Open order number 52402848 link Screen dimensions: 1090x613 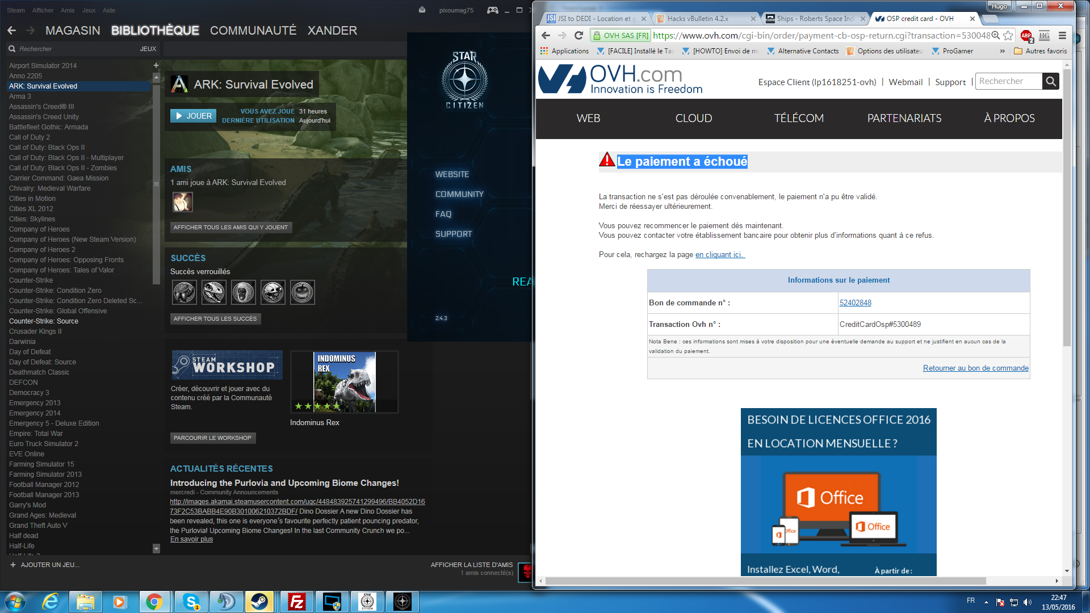(x=855, y=303)
